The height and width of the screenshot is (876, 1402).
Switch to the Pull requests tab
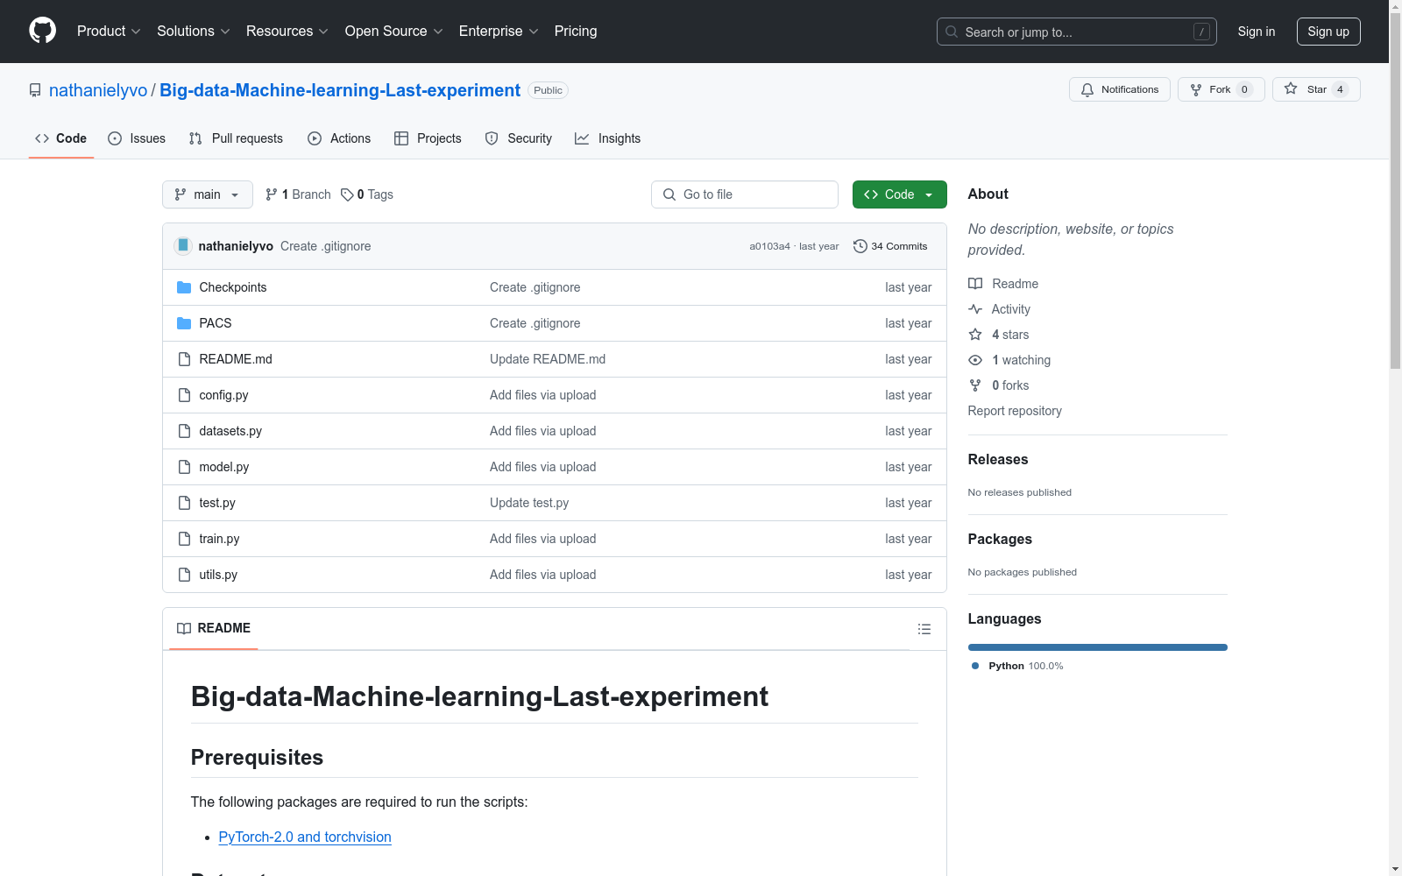pyautogui.click(x=236, y=138)
